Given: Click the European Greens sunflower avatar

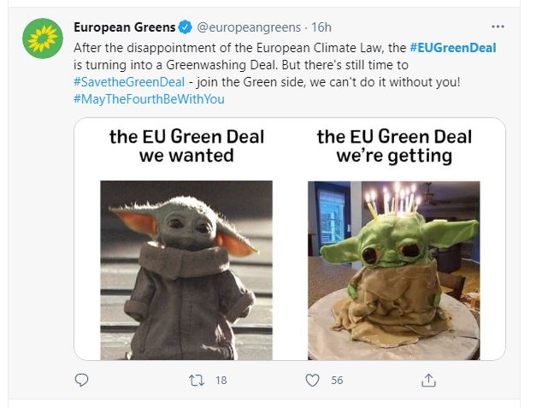Looking at the screenshot, I should click(42, 38).
